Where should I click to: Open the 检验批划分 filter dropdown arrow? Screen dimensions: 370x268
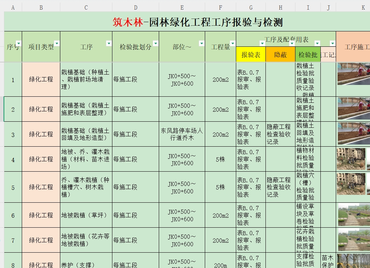pos(156,44)
